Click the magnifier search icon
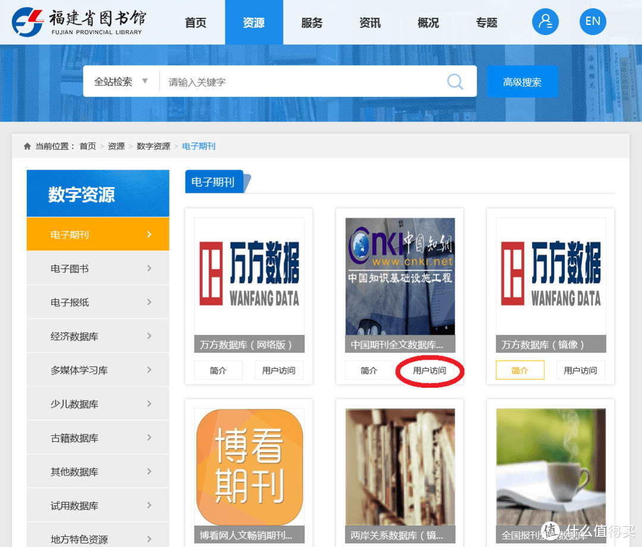This screenshot has height=547, width=642. pos(455,81)
